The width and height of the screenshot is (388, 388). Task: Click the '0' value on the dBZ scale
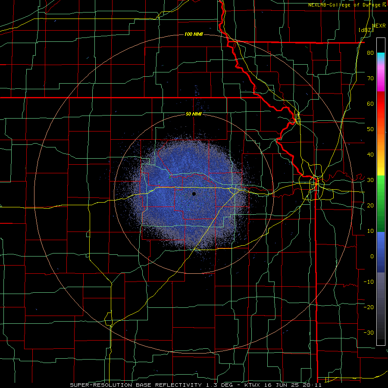tap(372, 257)
